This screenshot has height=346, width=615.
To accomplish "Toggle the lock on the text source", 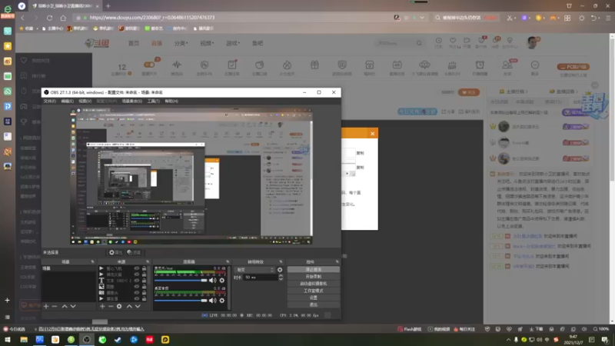I will (x=144, y=281).
